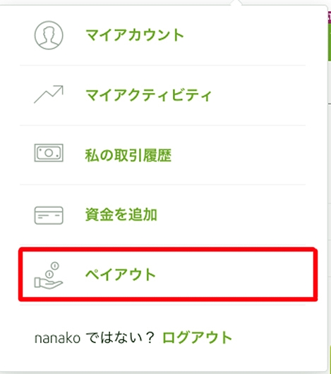Click the green bar behind the popup's right edge
331x374 pixels.
pos(330,42)
